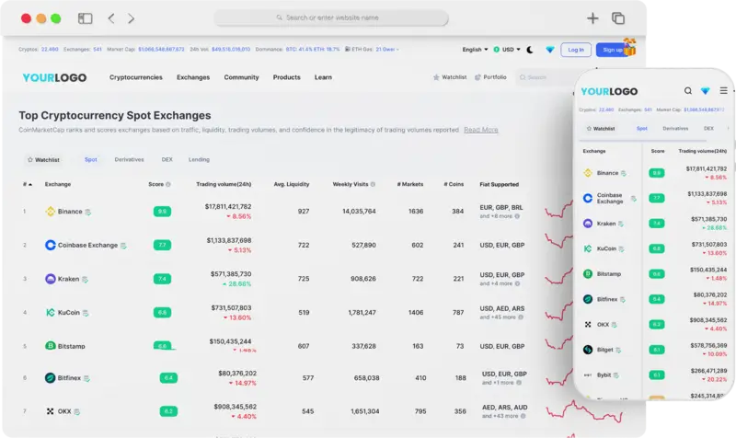Click the OKX logo icon in table
The height and width of the screenshot is (438, 736).
tap(51, 411)
